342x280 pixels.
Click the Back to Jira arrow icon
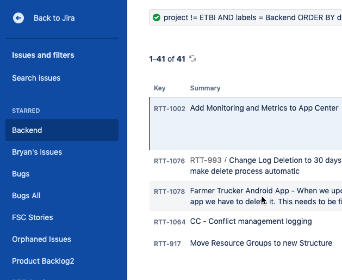[18, 18]
